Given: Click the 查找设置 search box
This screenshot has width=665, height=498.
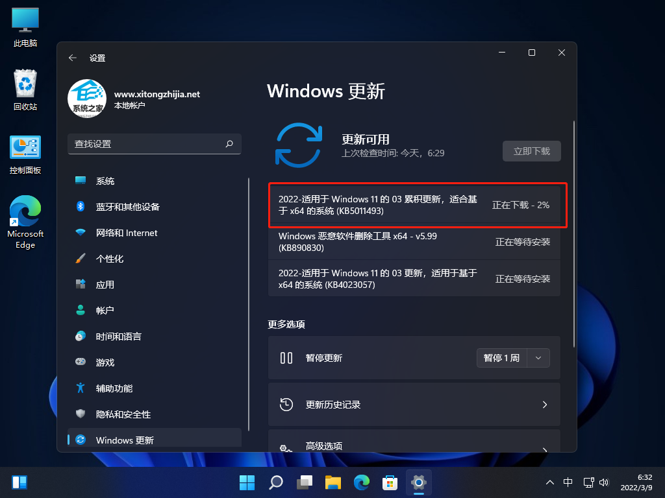Looking at the screenshot, I should coord(155,144).
